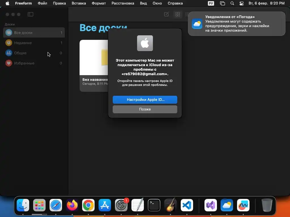Open Недавние boards in the sidebar

click(x=34, y=43)
